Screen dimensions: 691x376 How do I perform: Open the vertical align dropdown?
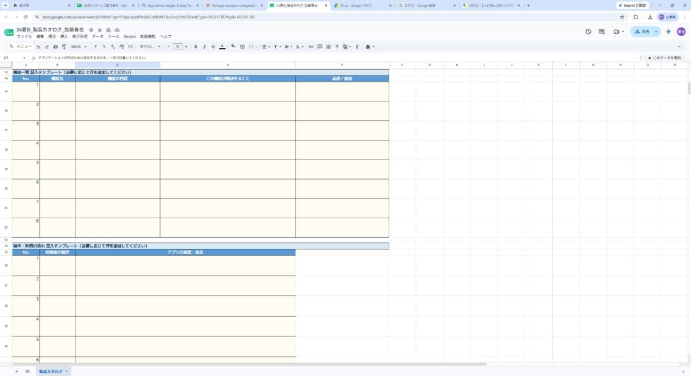(x=276, y=47)
